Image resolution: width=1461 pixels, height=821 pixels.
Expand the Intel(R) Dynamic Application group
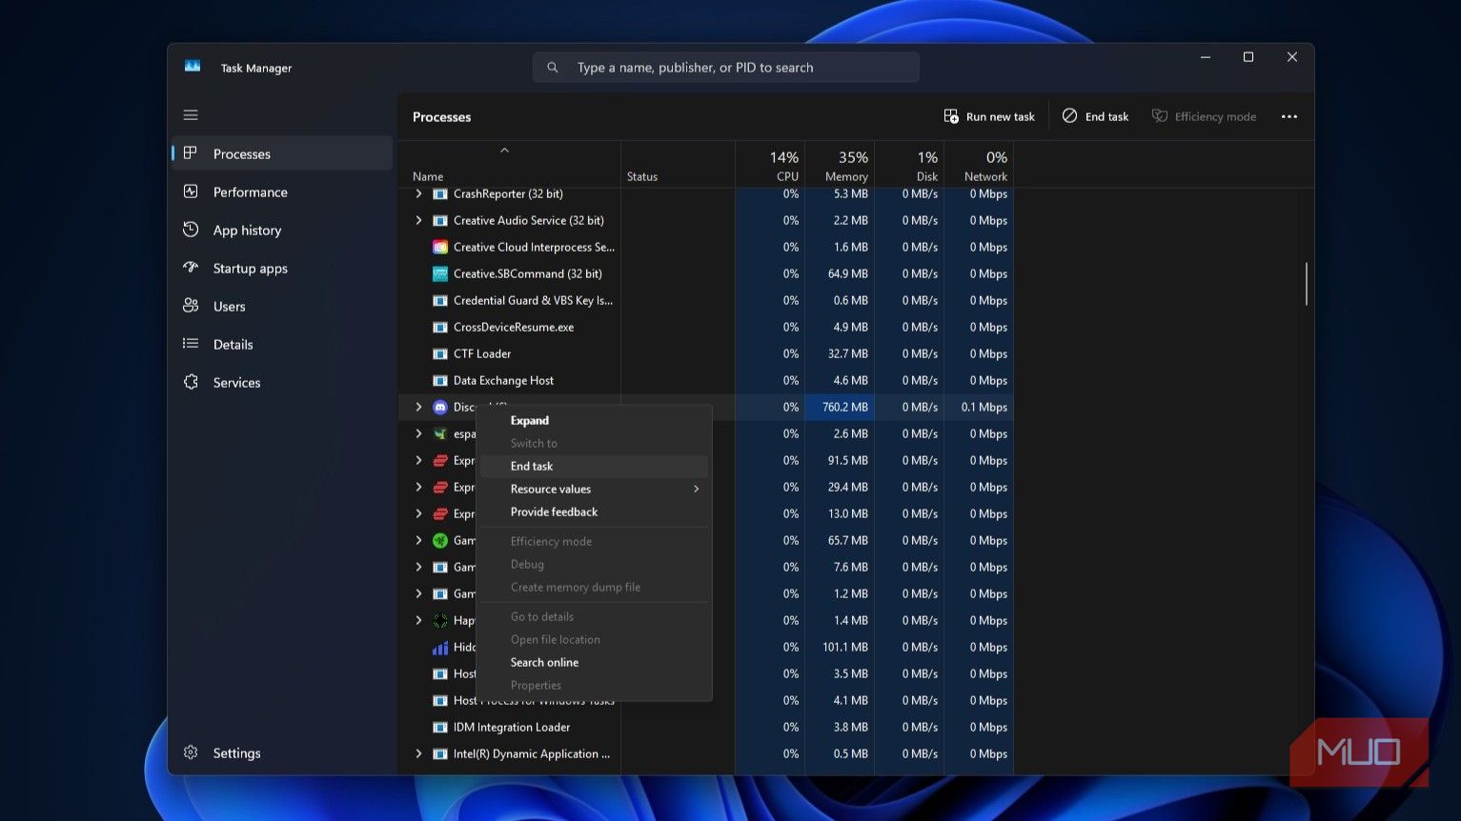[418, 753]
